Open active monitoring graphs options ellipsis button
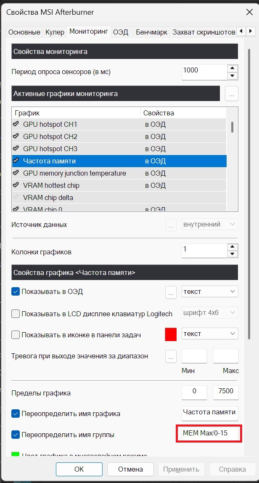Image resolution: width=259 pixels, height=483 pixels. [232, 93]
